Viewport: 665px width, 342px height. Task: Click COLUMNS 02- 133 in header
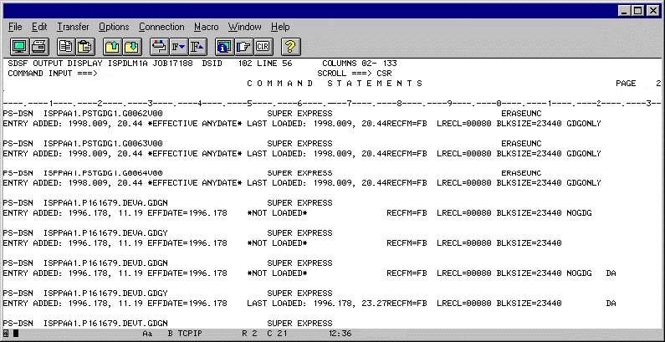click(360, 64)
